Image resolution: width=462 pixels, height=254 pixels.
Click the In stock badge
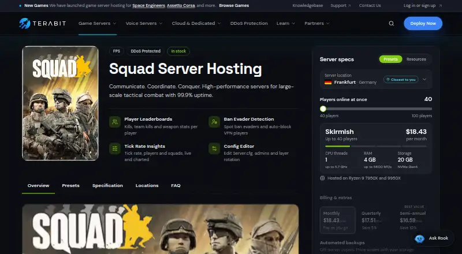point(178,51)
